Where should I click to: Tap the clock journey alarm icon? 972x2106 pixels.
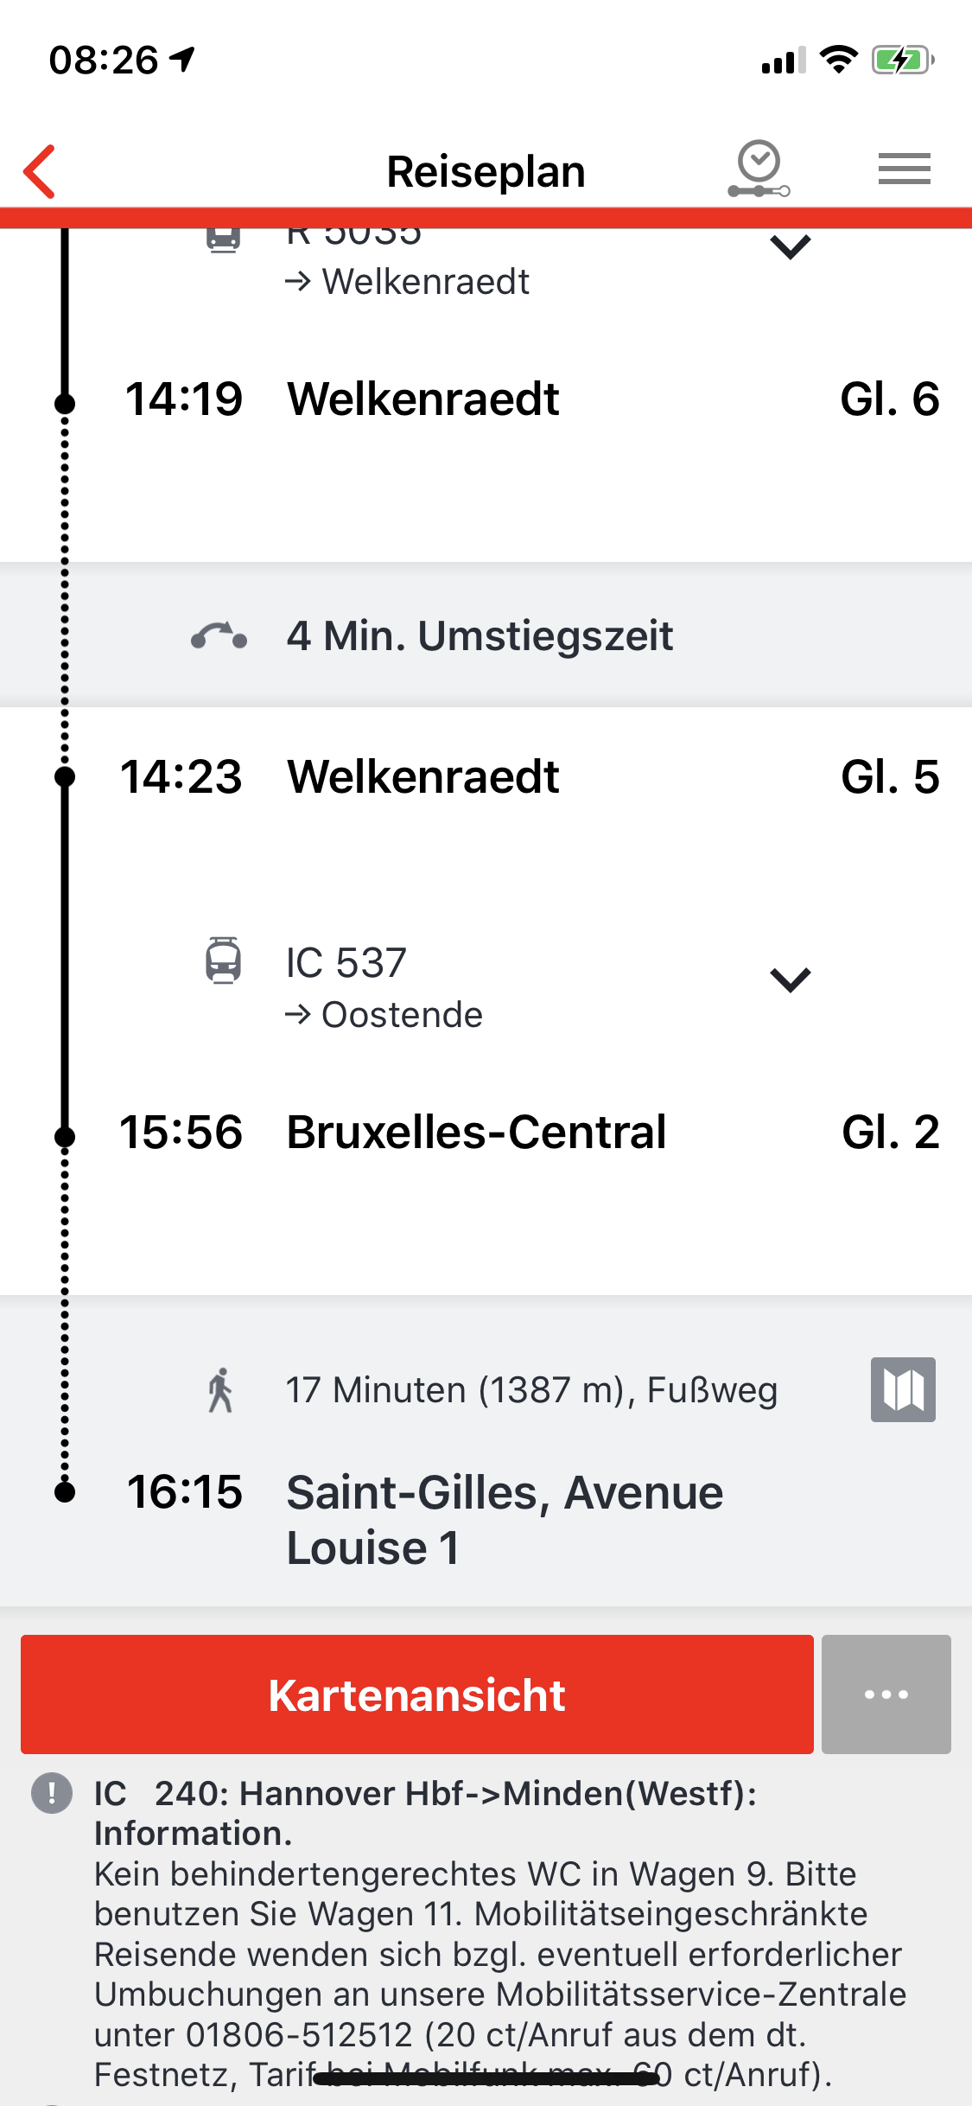(x=759, y=169)
